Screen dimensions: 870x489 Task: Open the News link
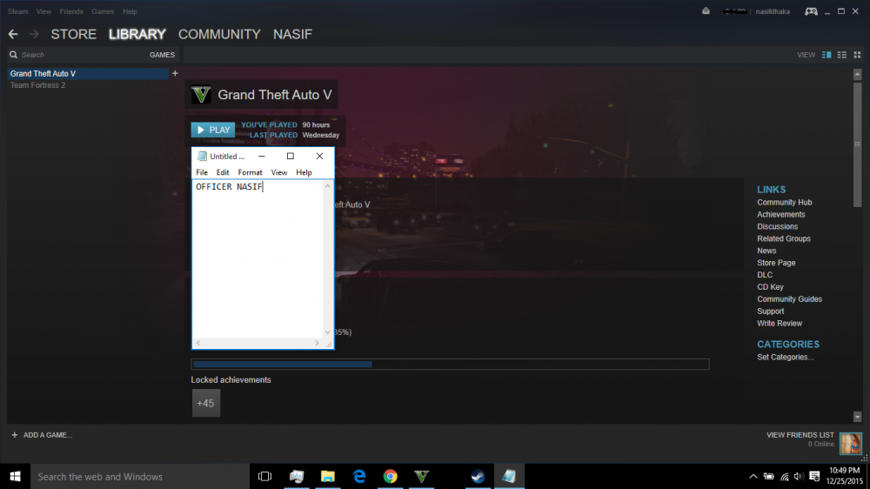tap(766, 251)
